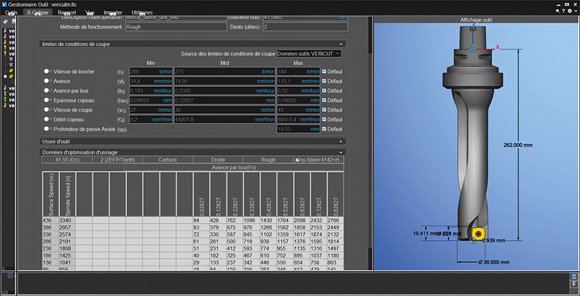This screenshot has height=296, width=580.
Task: Uncheck Défaut for Vitesse de coupe row
Action: pos(325,110)
